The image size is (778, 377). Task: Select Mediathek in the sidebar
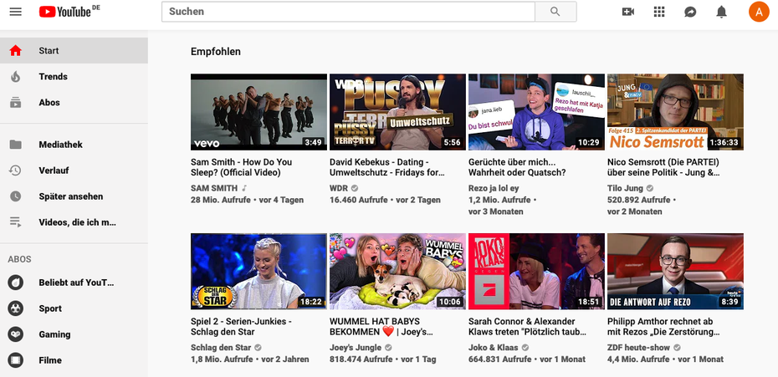[74, 145]
